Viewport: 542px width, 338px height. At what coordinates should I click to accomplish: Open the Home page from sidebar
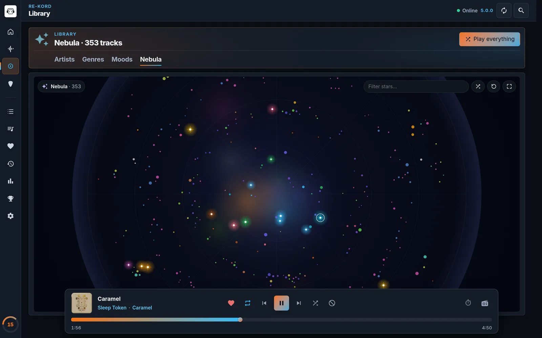click(11, 32)
